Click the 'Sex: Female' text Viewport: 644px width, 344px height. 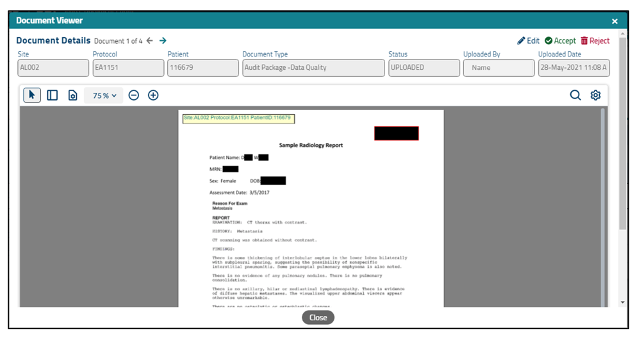coord(222,181)
